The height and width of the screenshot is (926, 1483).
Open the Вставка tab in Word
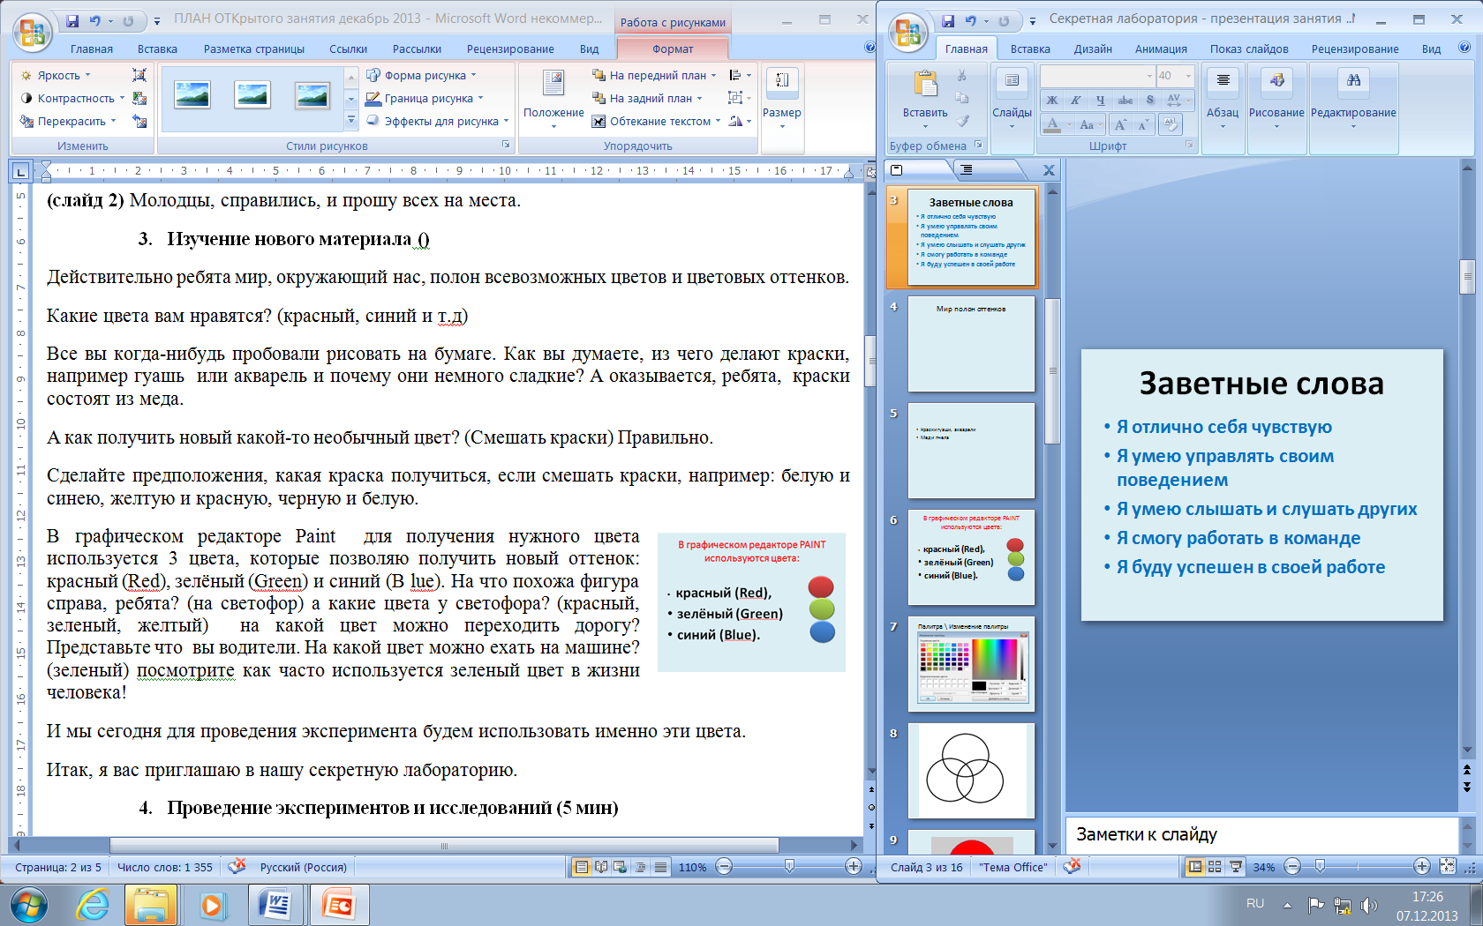coord(157,49)
